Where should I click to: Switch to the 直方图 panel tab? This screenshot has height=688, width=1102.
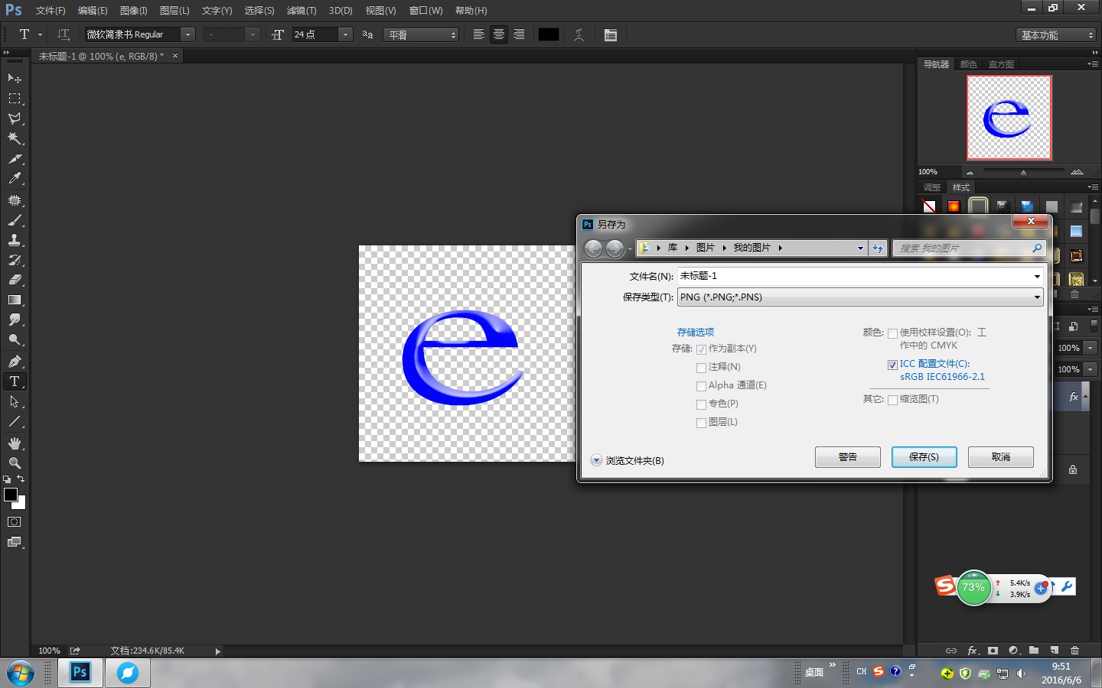coord(1001,64)
